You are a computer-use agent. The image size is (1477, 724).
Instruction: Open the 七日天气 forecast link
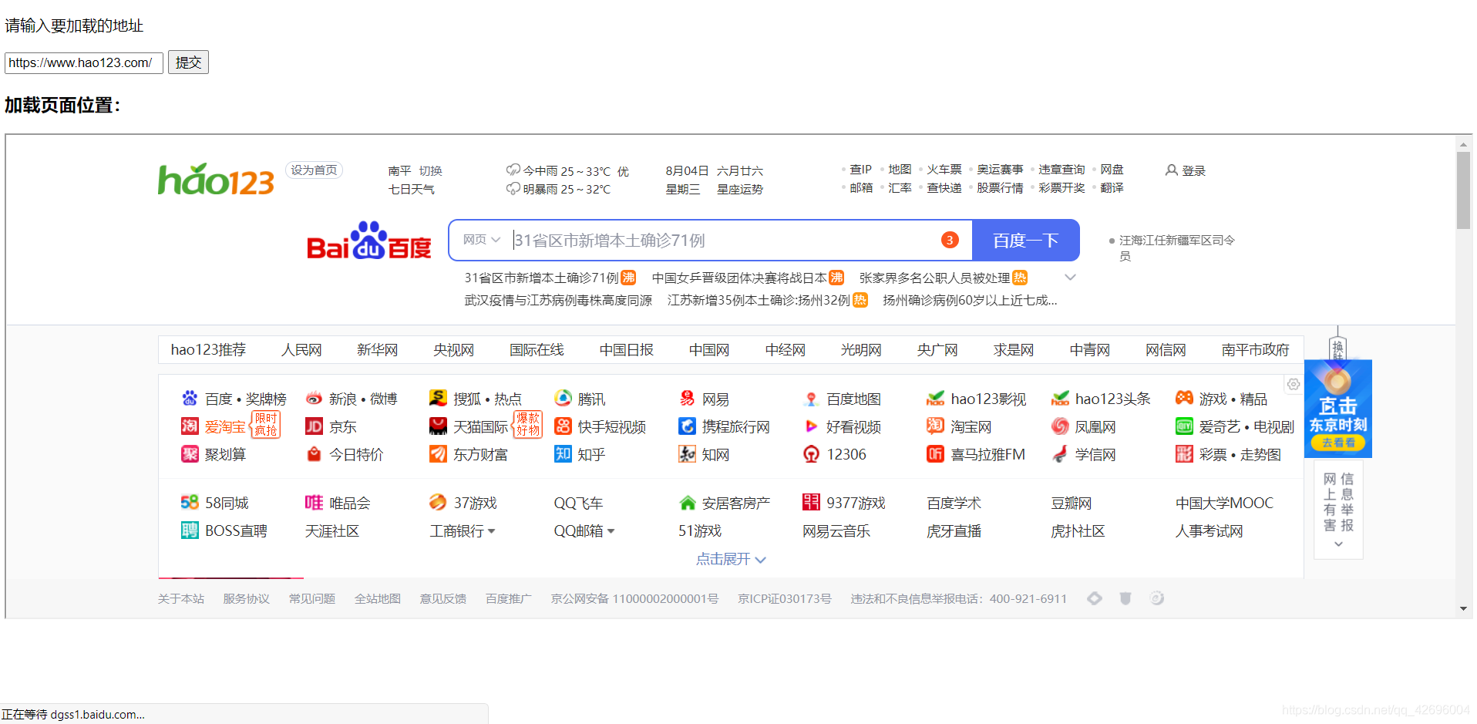point(411,190)
